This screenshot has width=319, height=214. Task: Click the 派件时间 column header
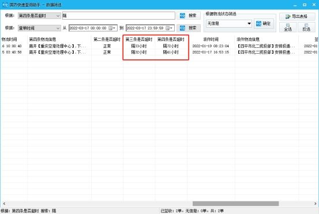211,39
